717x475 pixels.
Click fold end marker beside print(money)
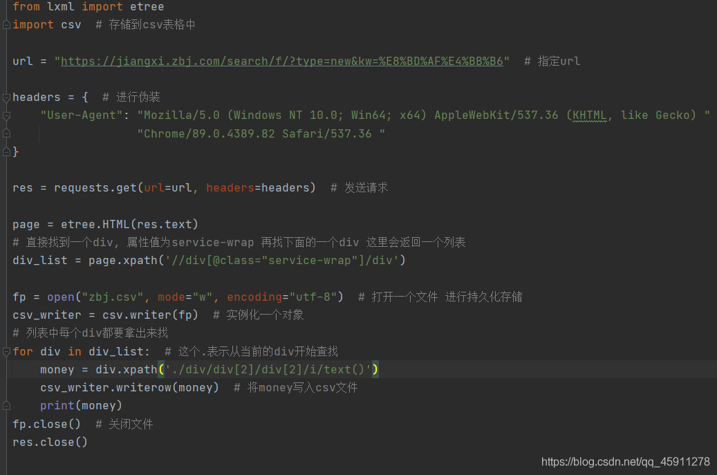(6, 405)
